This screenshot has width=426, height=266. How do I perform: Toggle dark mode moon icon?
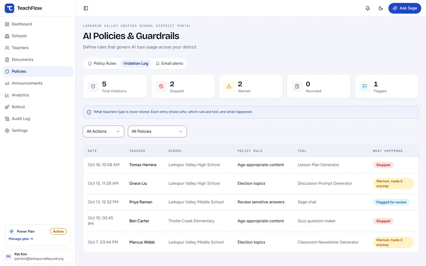click(x=381, y=8)
